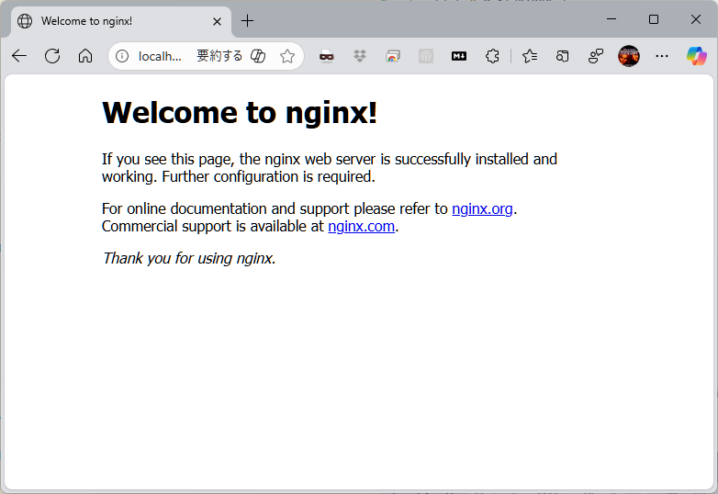
Task: Click the 'Commercial support is available at' text
Action: point(213,226)
